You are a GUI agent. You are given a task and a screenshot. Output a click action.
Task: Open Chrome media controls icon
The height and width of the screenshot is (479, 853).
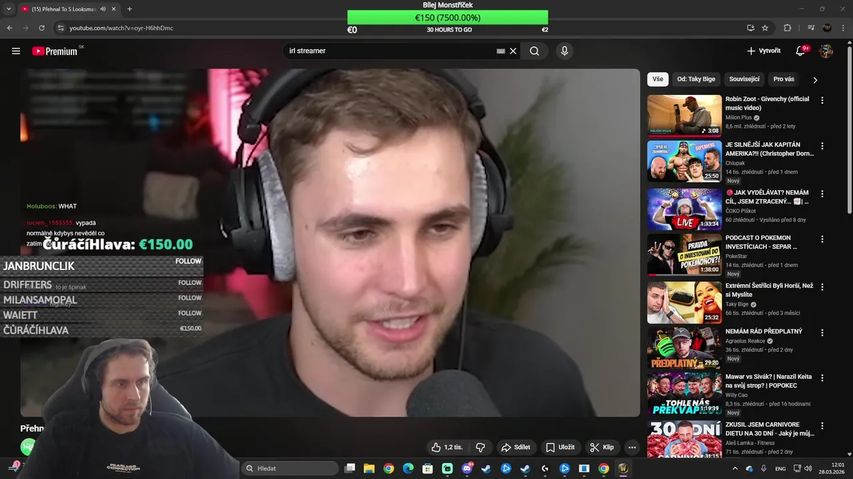point(811,28)
